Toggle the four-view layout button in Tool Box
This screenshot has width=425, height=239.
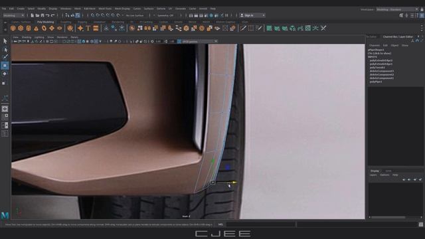click(5, 117)
